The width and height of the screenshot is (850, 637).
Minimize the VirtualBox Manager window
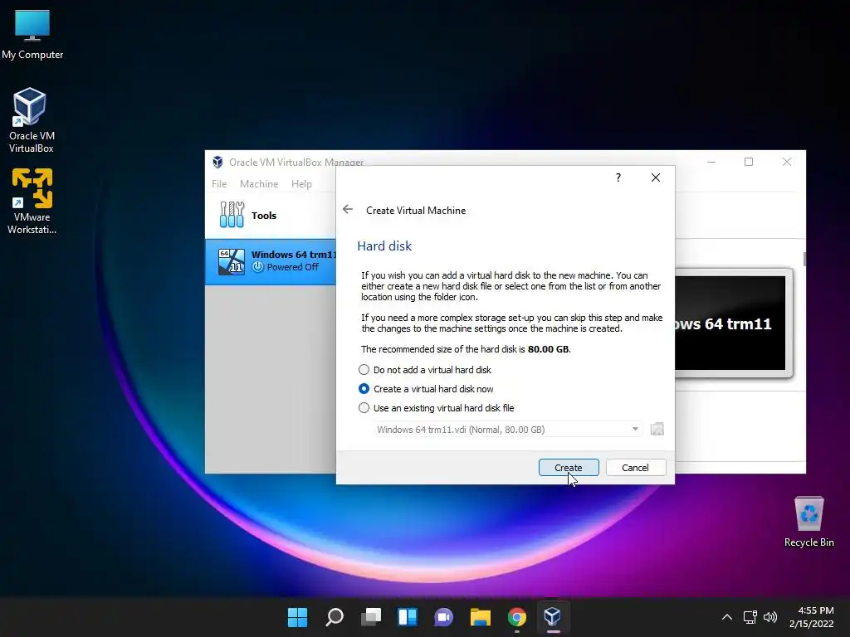click(711, 162)
